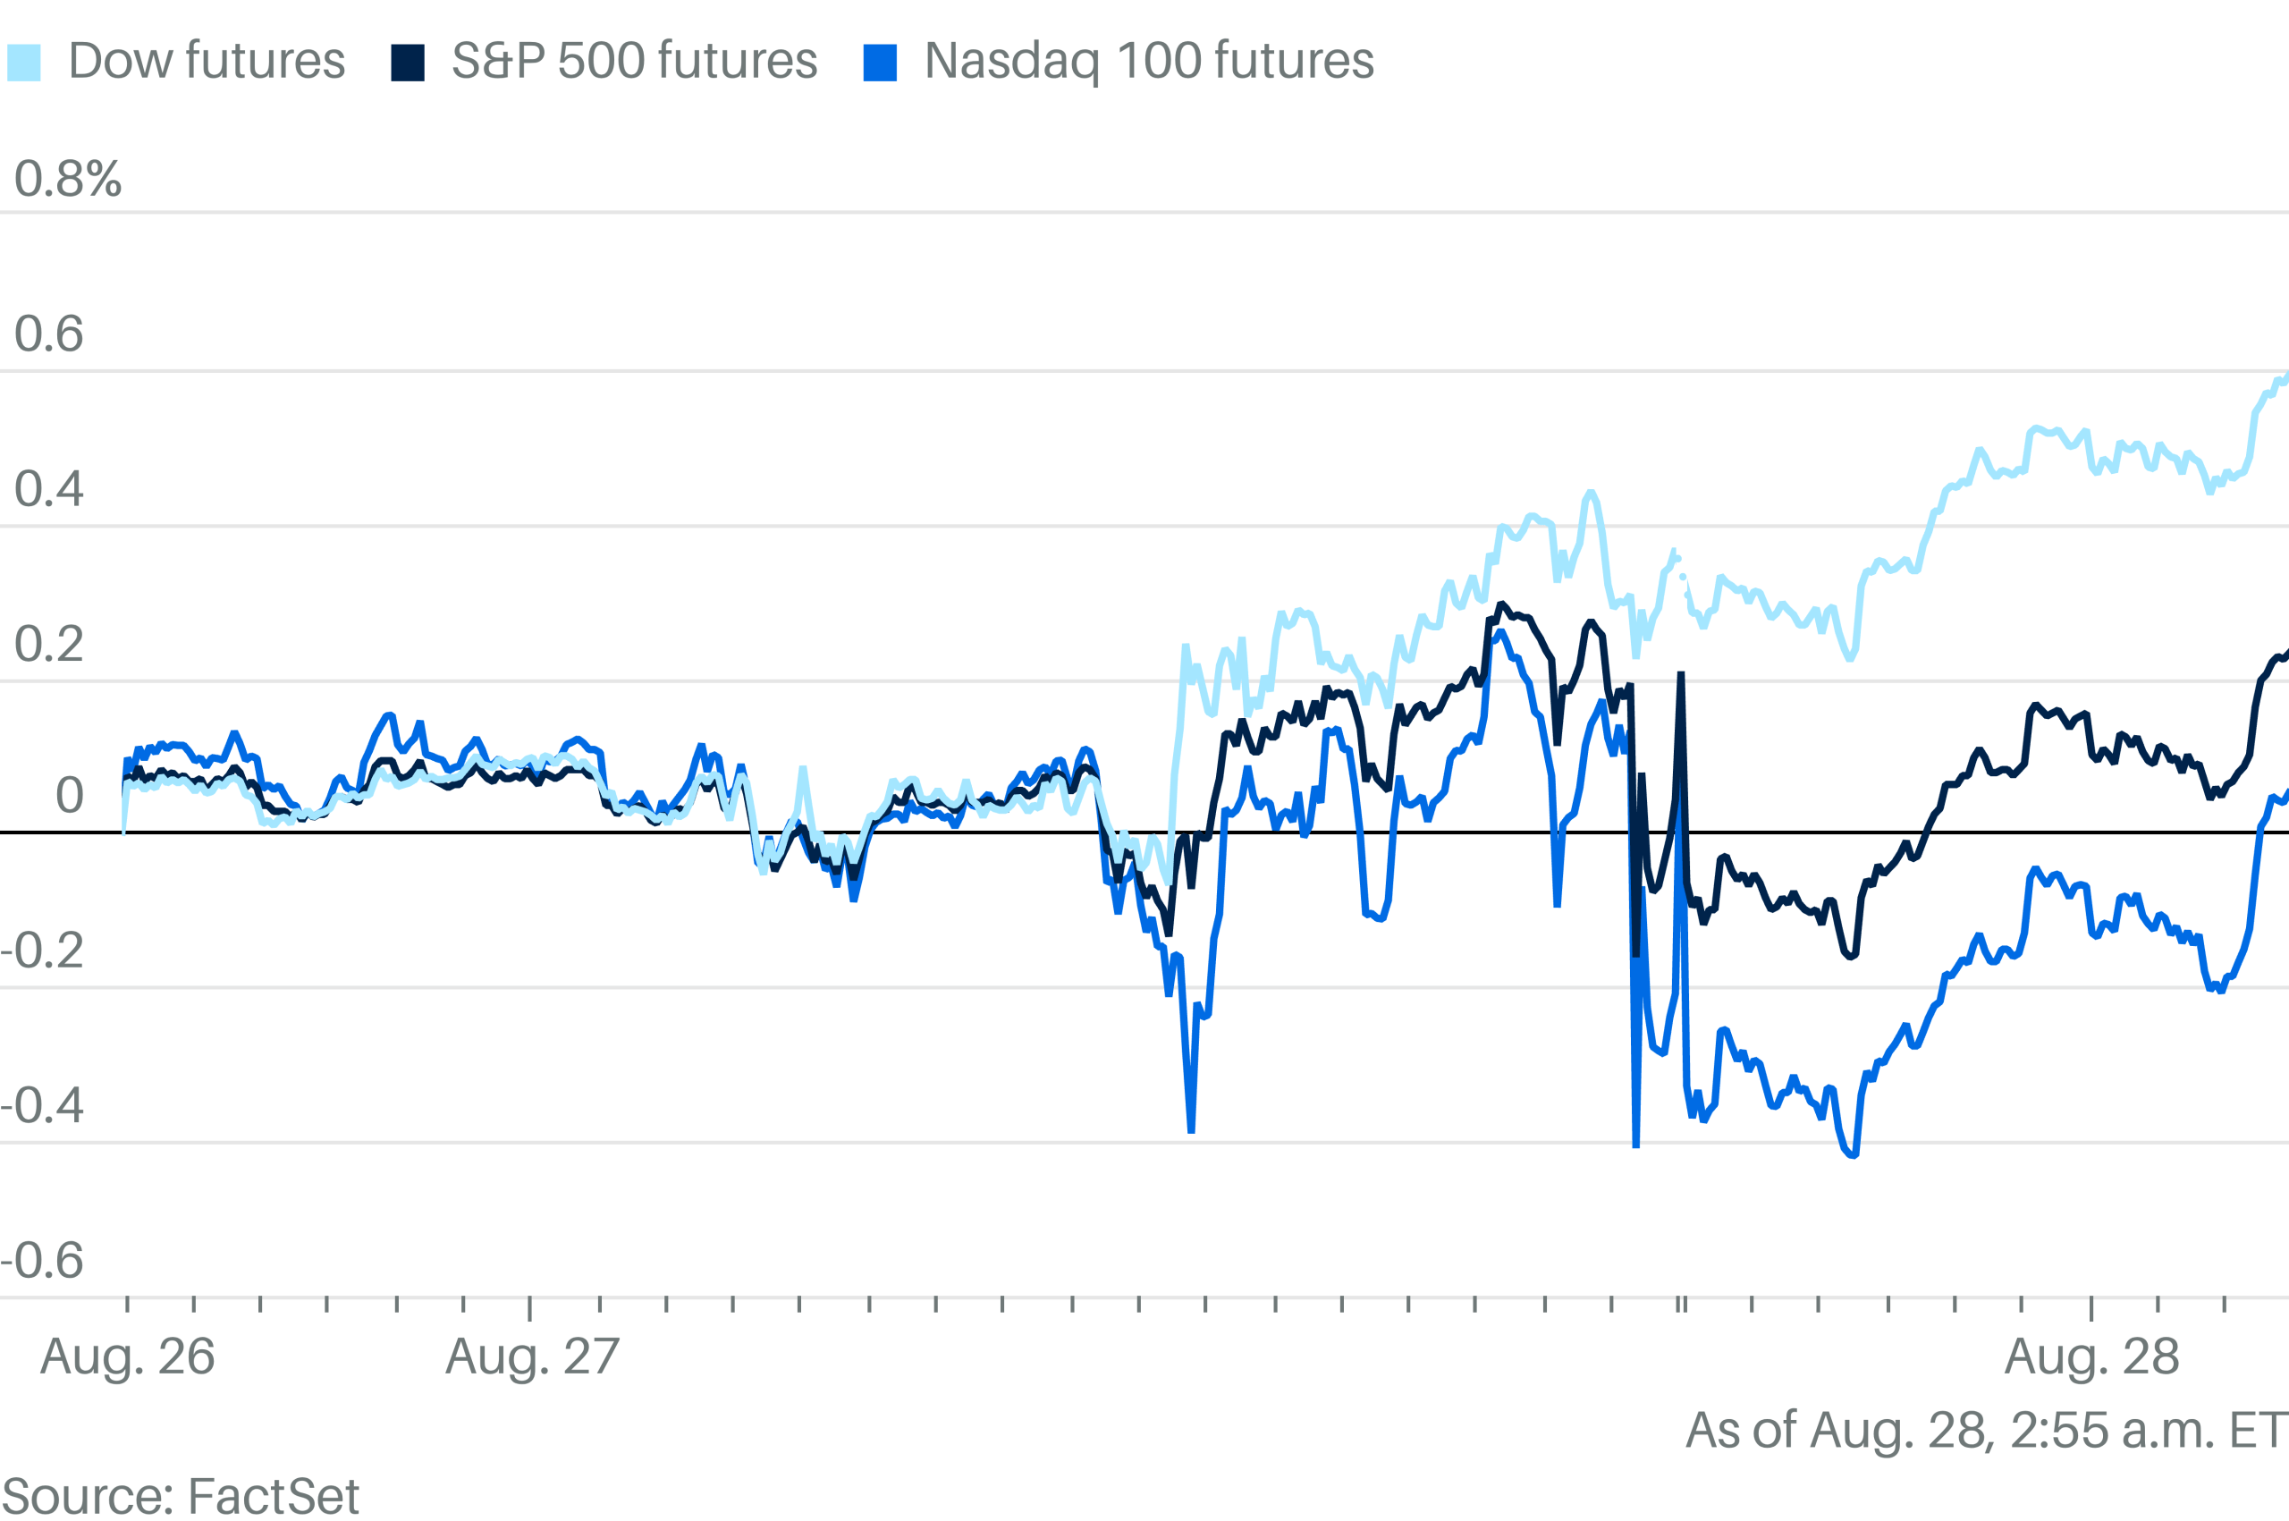Select the Aug. 27 date label
Image resolution: width=2289 pixels, height=1521 pixels.
[x=533, y=1356]
